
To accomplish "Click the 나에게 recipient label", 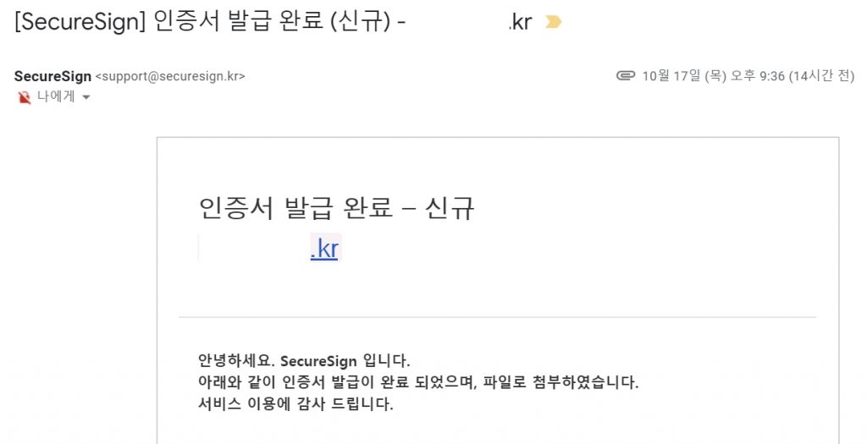I will click(56, 97).
